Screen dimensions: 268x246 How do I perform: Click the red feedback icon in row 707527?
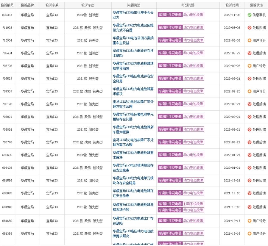click(249, 79)
